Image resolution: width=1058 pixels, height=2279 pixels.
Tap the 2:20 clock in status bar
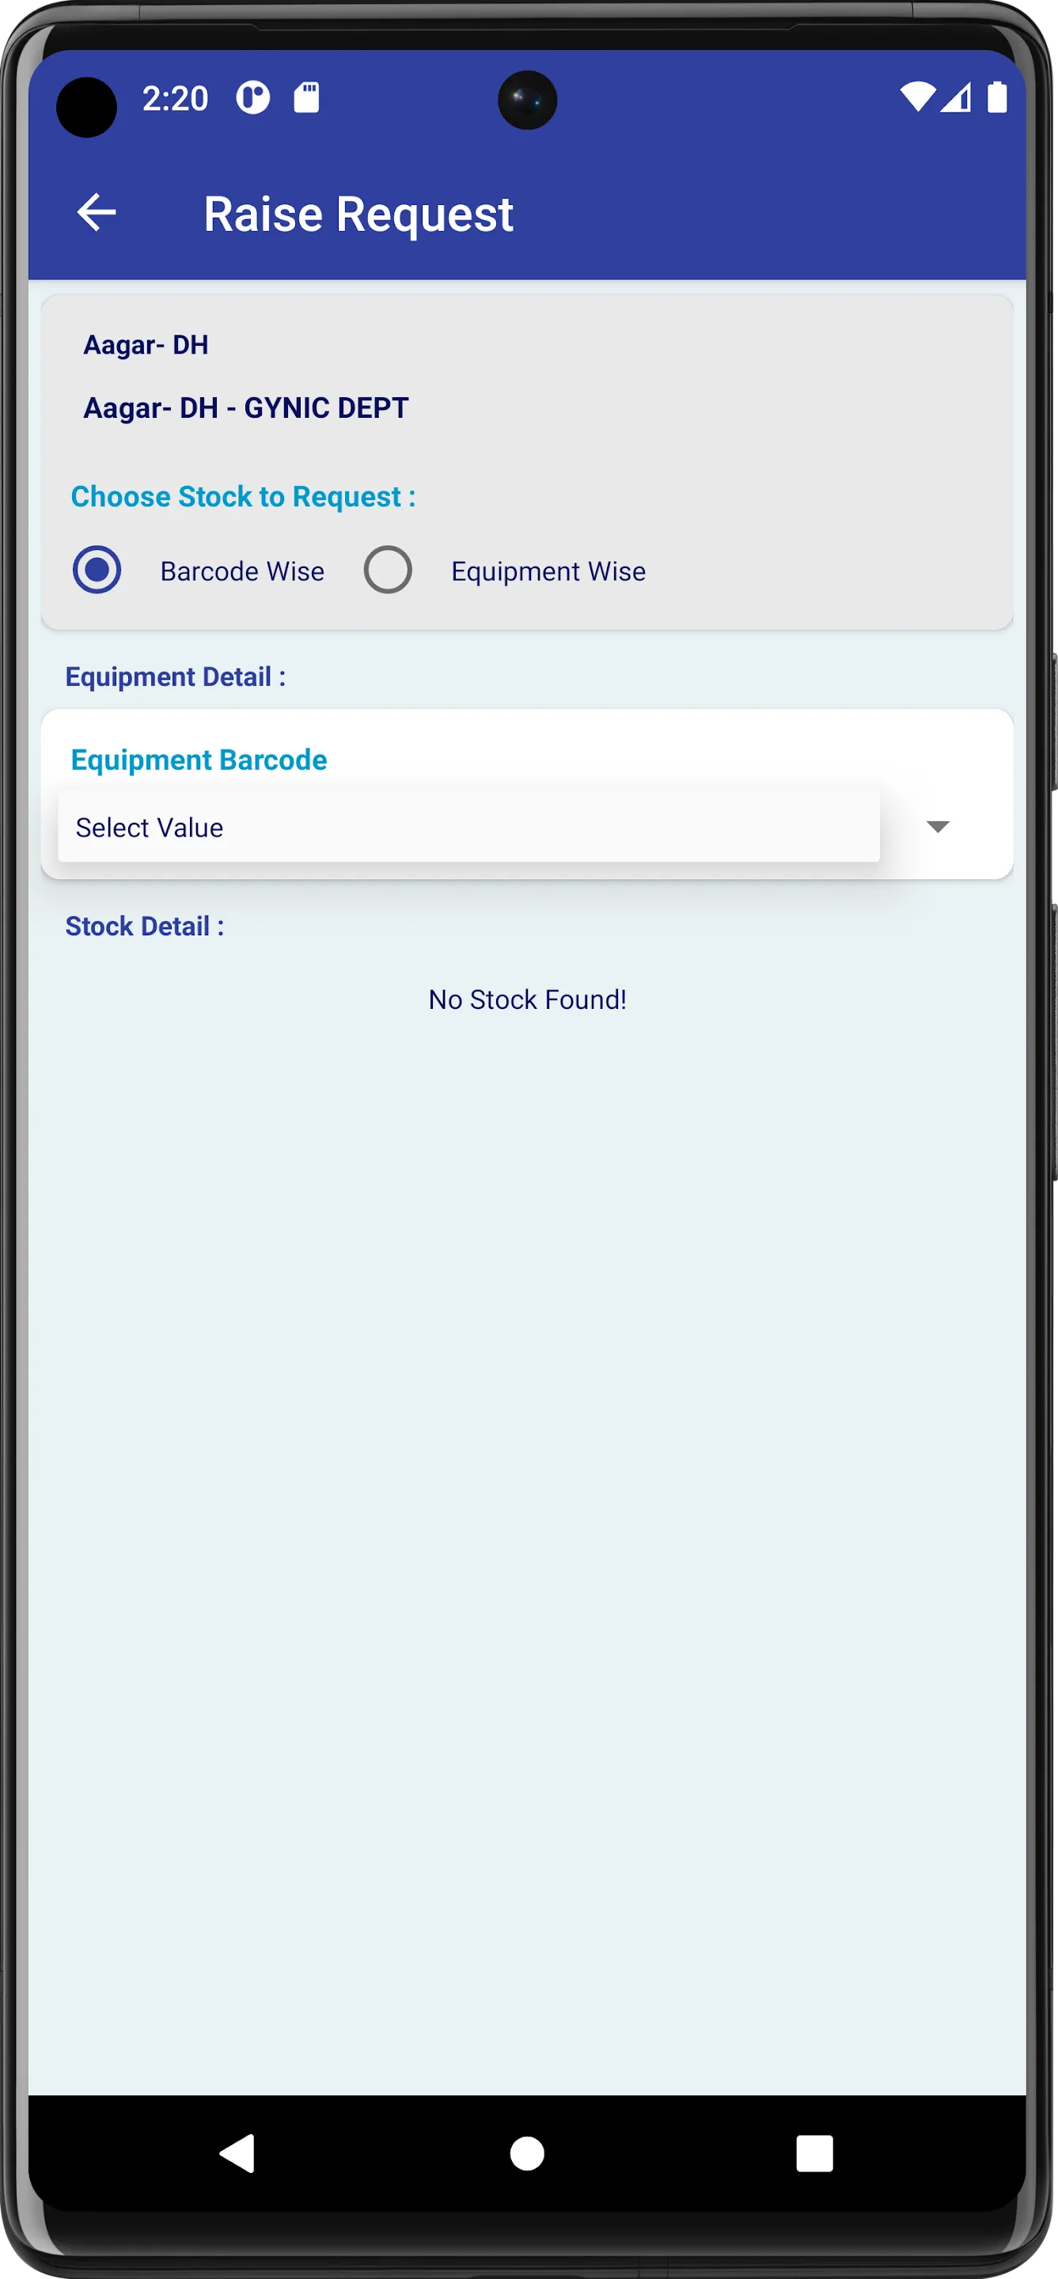[175, 98]
